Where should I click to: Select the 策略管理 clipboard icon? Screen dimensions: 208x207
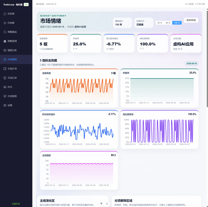[5, 41]
